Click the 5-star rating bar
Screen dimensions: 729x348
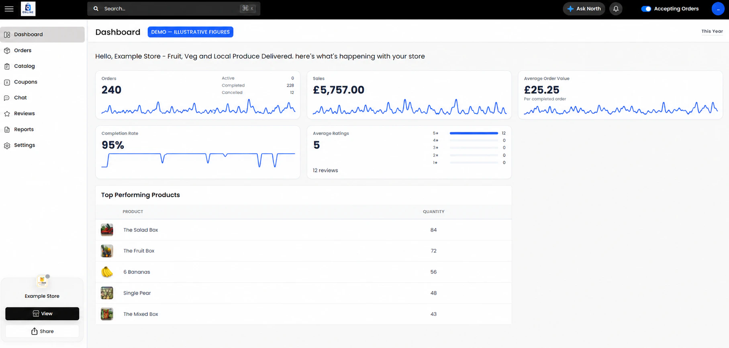pyautogui.click(x=474, y=133)
